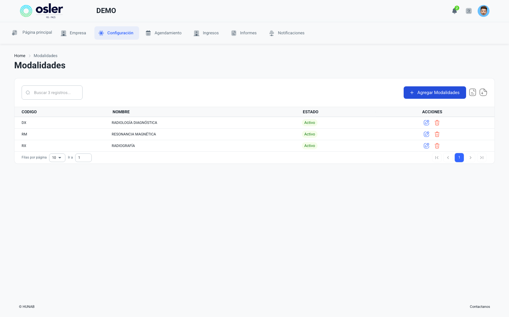Edit the DX modality row

[x=426, y=123]
